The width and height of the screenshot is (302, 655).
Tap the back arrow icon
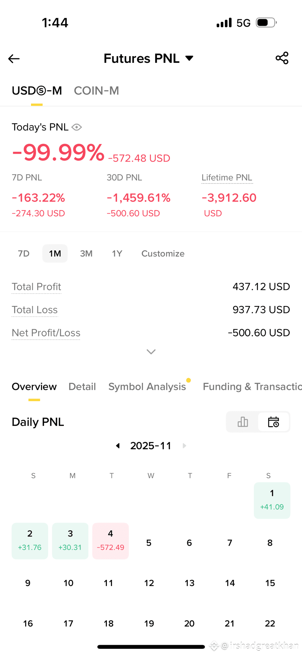pos(14,59)
